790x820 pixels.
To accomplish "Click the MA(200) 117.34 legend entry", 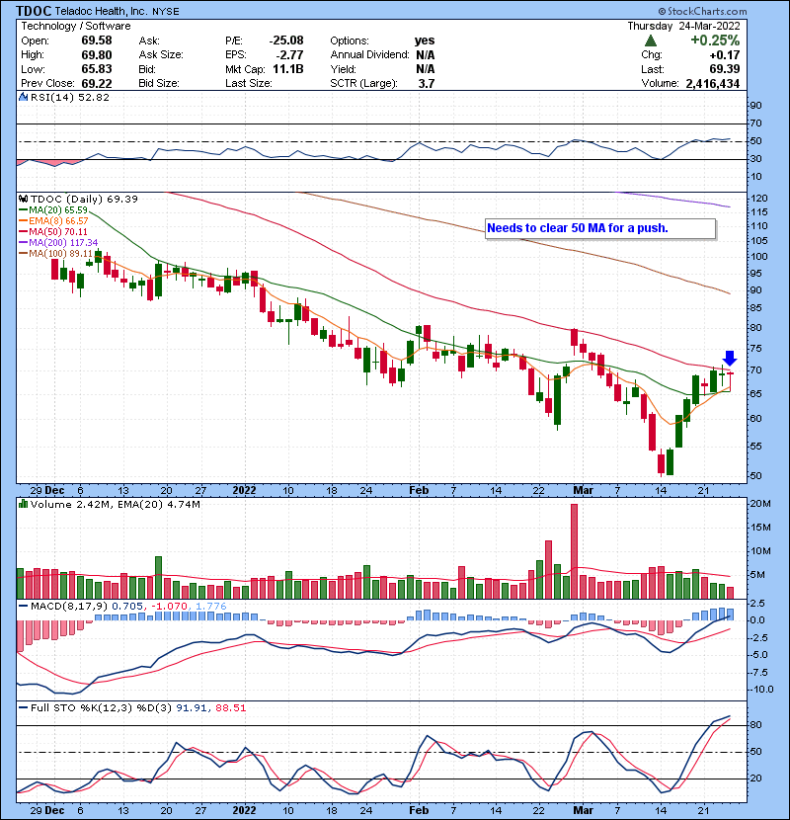I will 58,243.
